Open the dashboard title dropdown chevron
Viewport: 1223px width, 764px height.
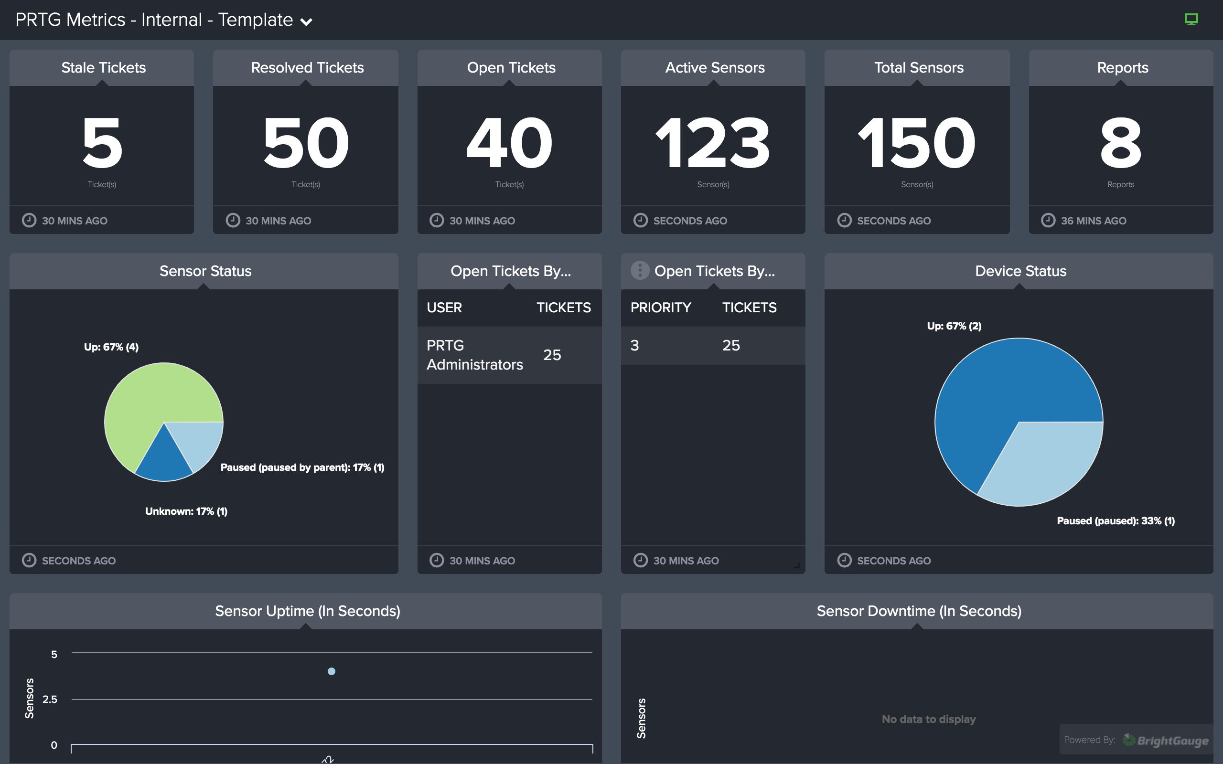(306, 22)
